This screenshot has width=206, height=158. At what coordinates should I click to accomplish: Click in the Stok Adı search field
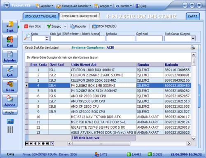coord(77,38)
